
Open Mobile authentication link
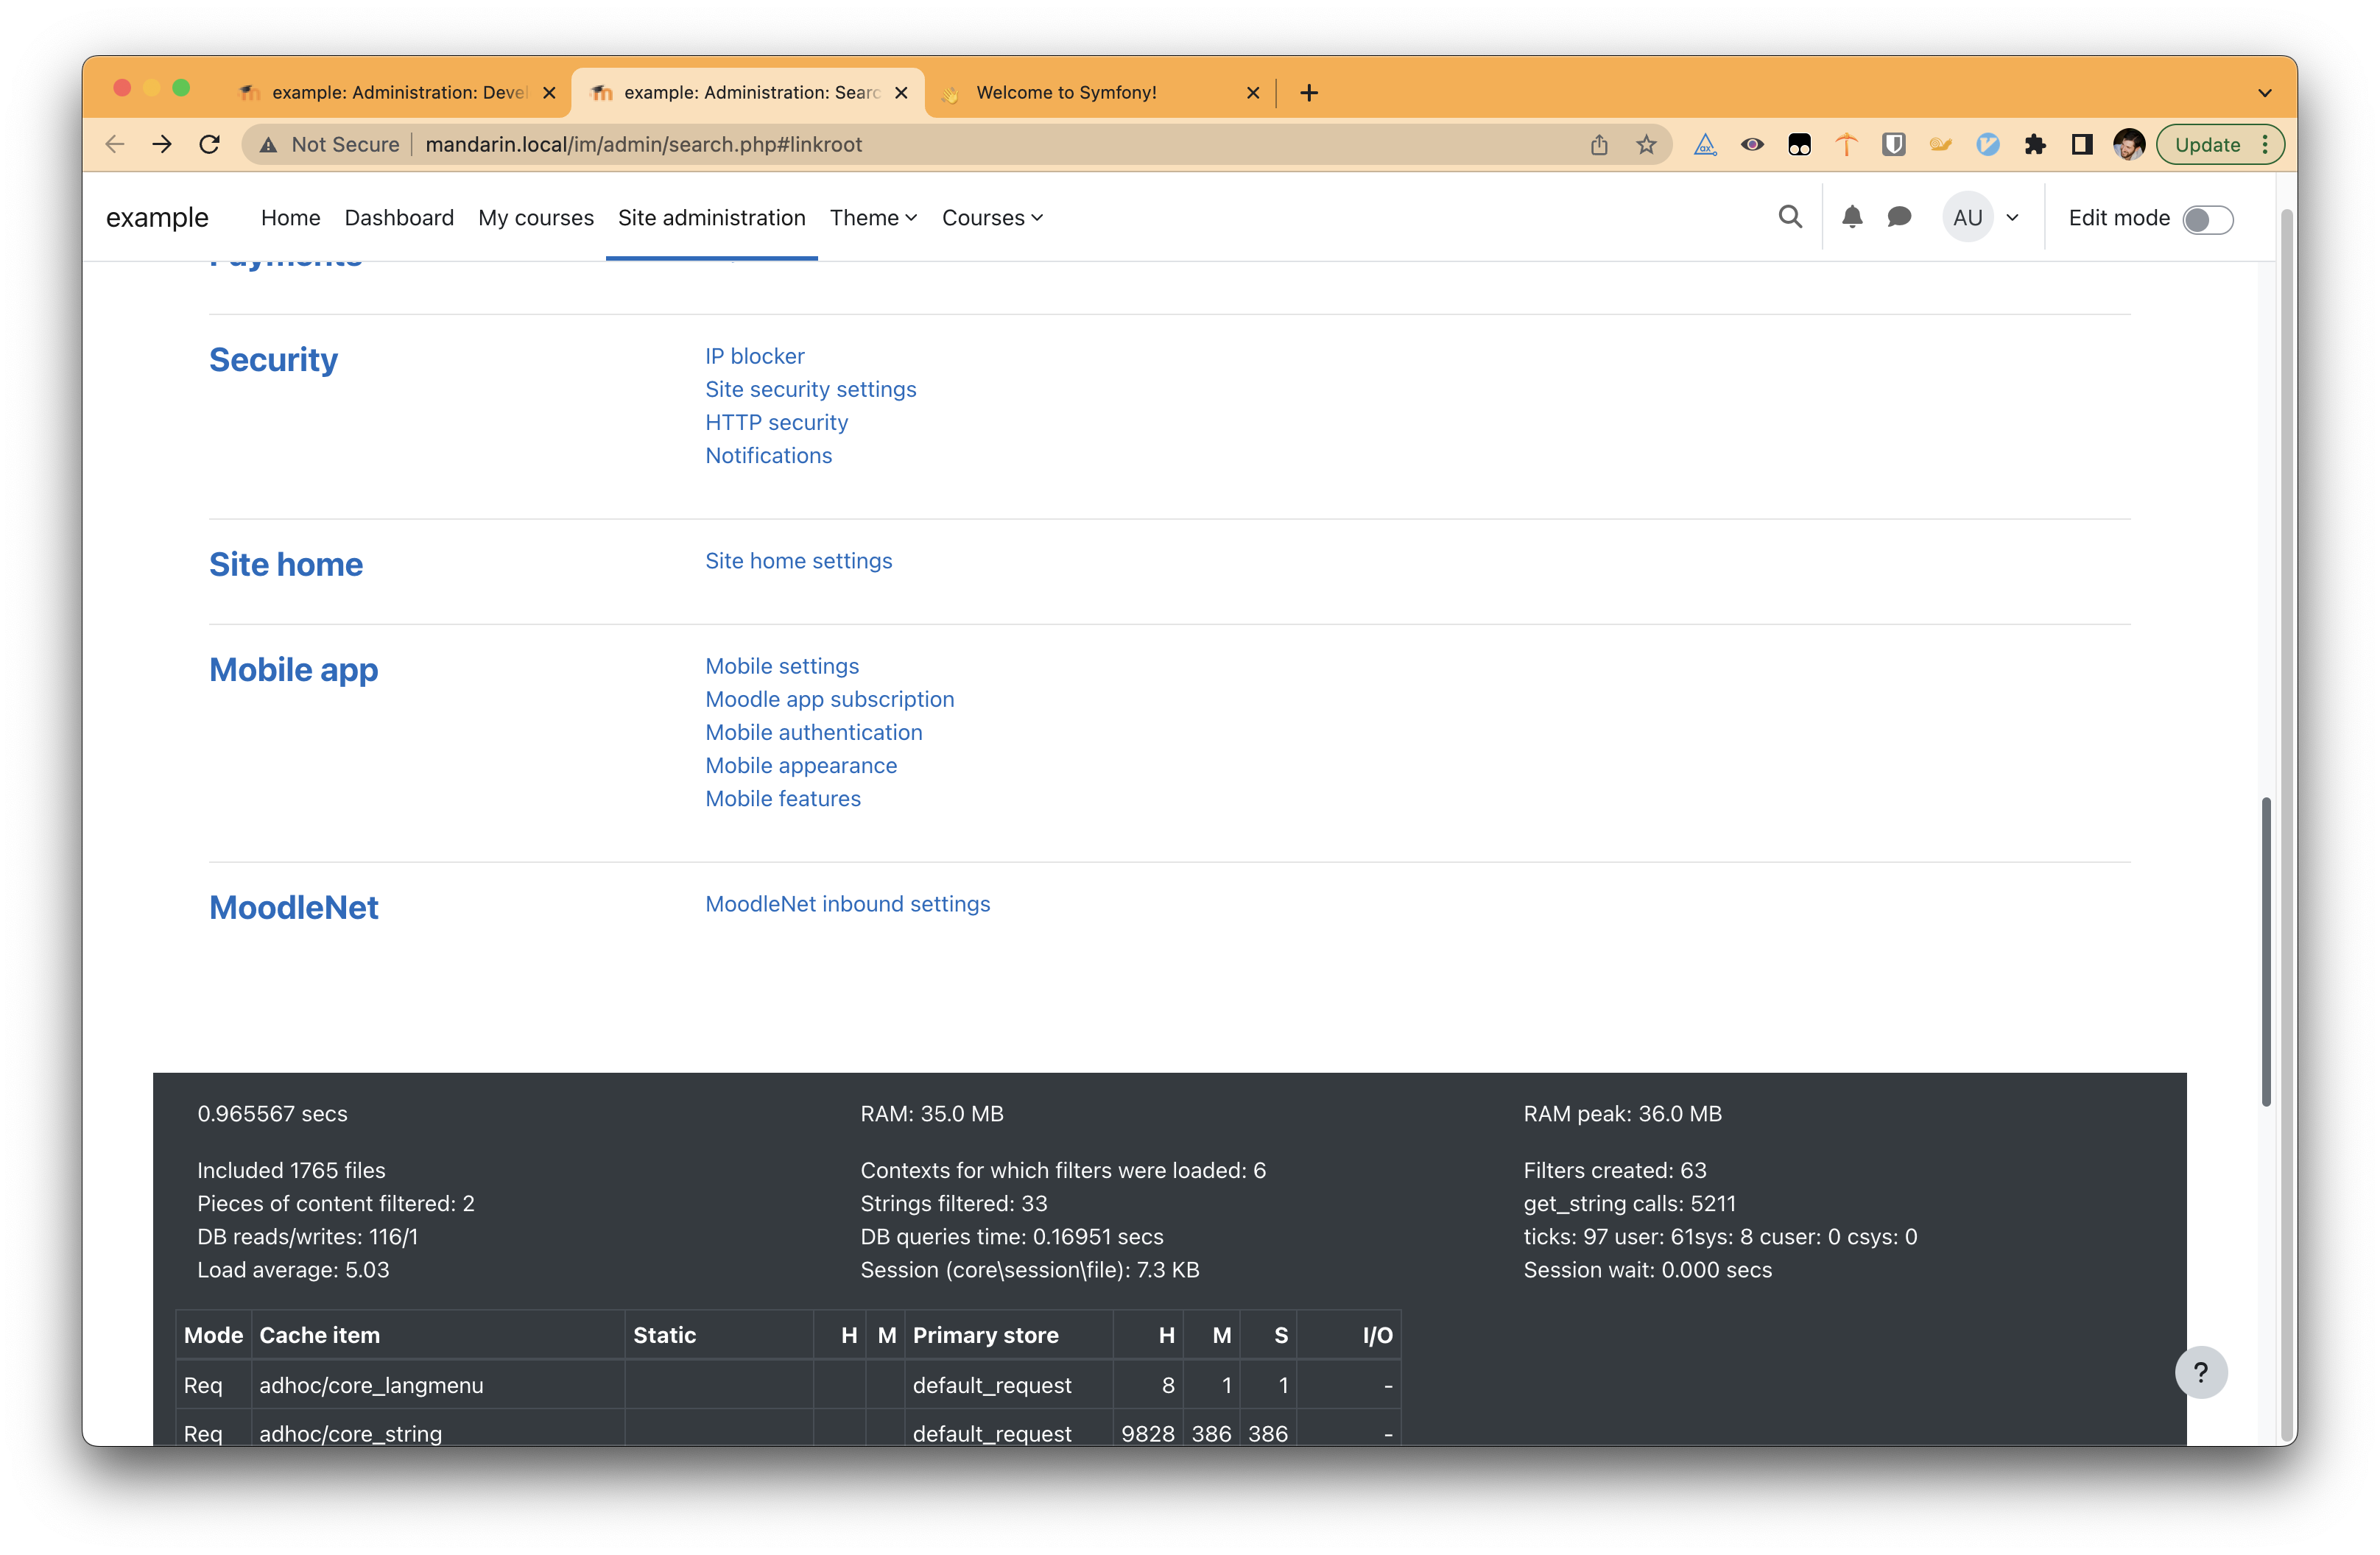[813, 732]
